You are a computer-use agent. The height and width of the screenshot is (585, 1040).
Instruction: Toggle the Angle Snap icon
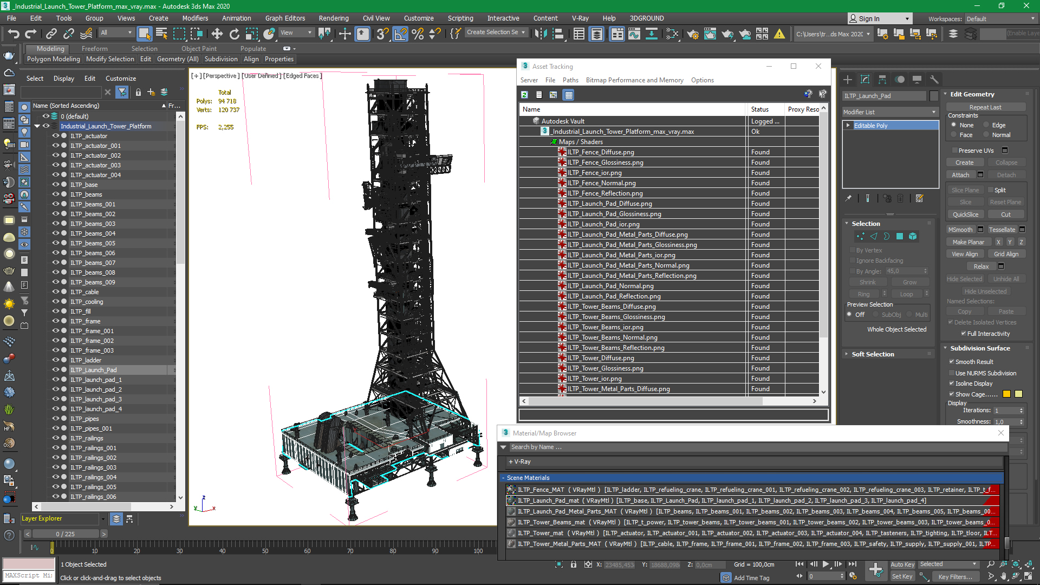pos(400,34)
